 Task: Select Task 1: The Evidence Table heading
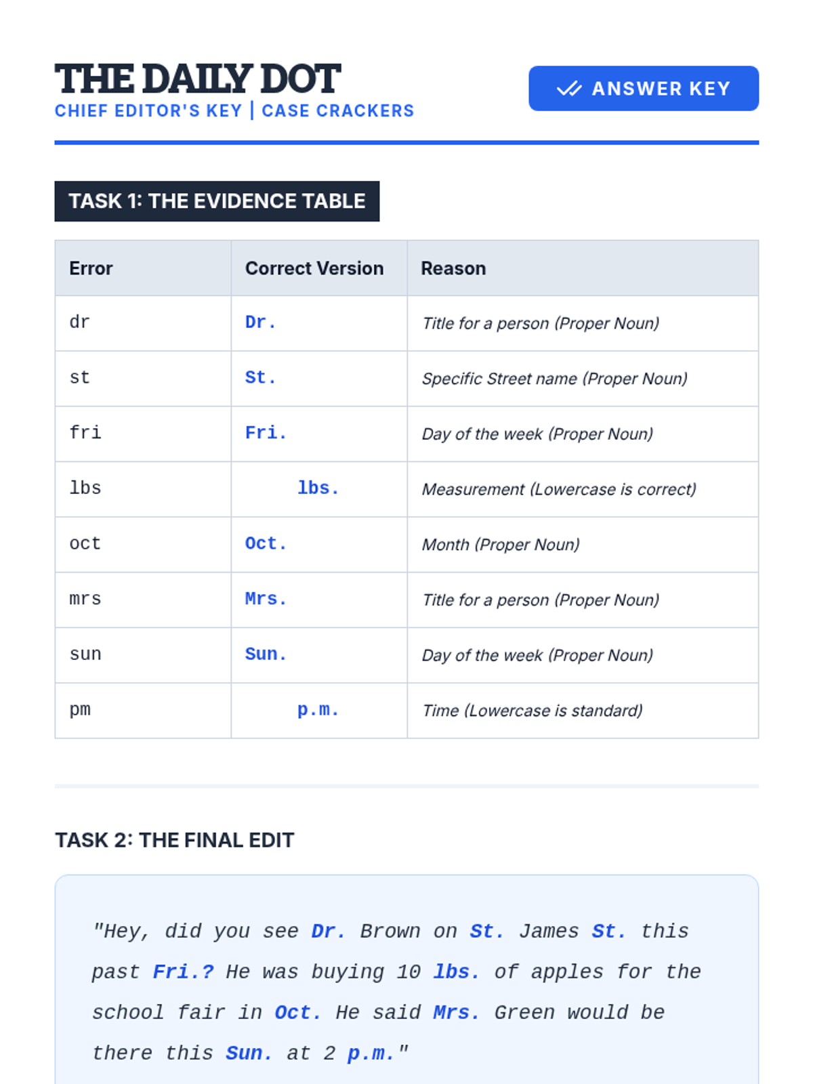[217, 201]
